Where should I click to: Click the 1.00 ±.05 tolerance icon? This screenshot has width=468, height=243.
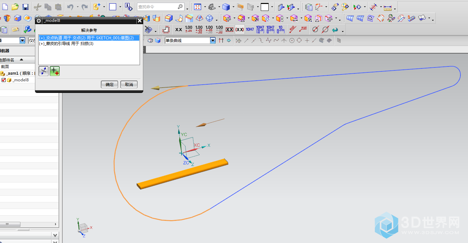coord(189,30)
